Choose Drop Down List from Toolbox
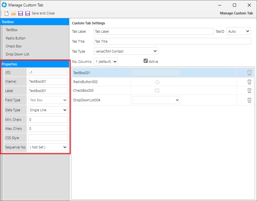 (17, 54)
